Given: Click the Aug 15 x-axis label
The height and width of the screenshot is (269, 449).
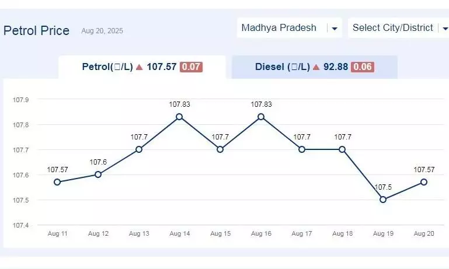Looking at the screenshot, I should (x=220, y=233).
